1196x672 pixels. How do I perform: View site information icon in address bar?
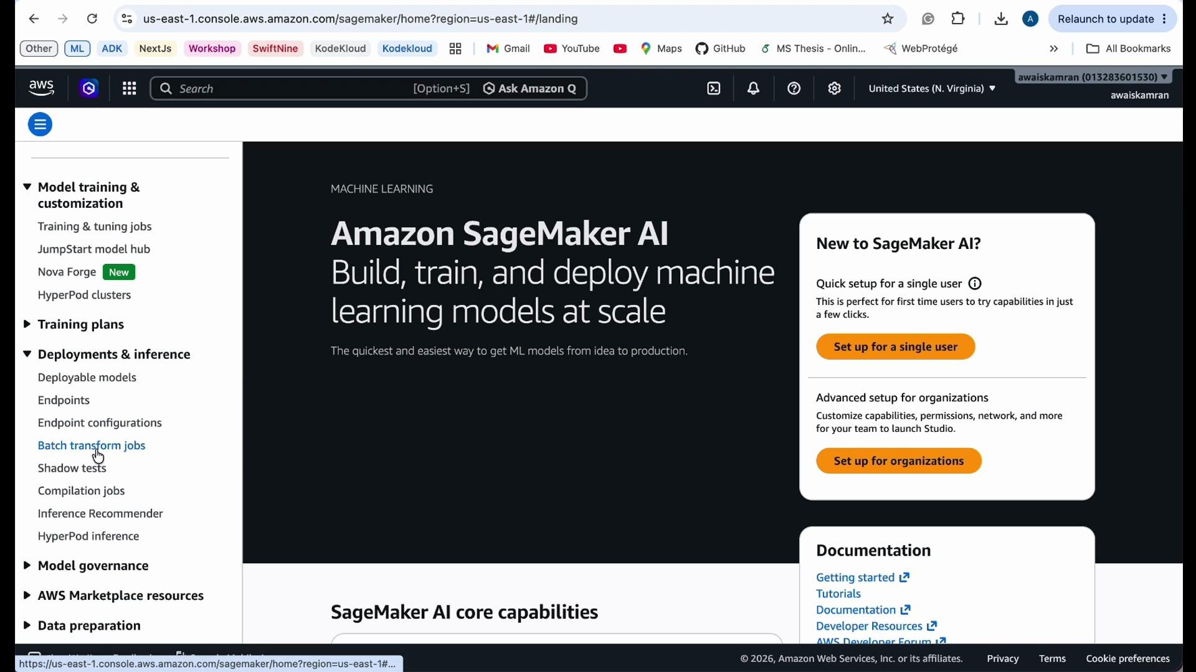coord(127,19)
